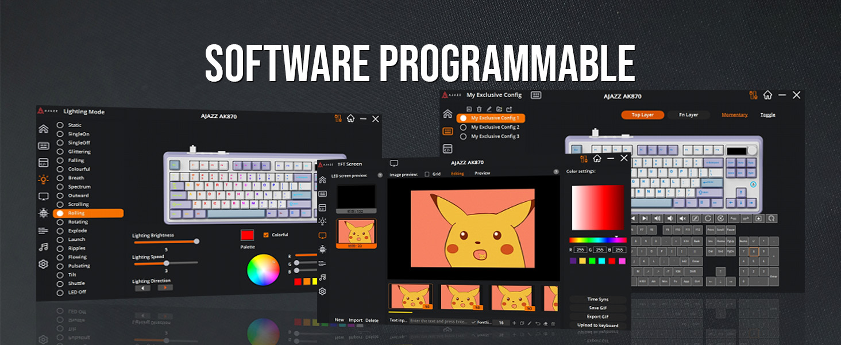The width and height of the screenshot is (841, 345).
Task: Select the Static lighting mode
Action: pyautogui.click(x=70, y=125)
